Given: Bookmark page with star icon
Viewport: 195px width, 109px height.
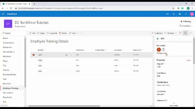Looking at the screenshot, I should coord(173,8).
